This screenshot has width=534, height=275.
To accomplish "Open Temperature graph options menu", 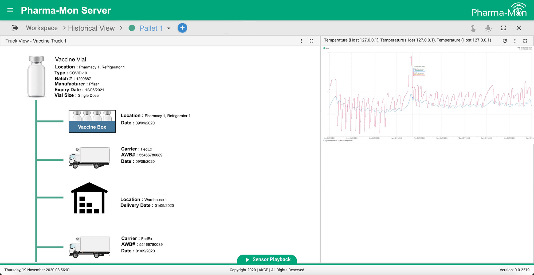I will [515, 41].
